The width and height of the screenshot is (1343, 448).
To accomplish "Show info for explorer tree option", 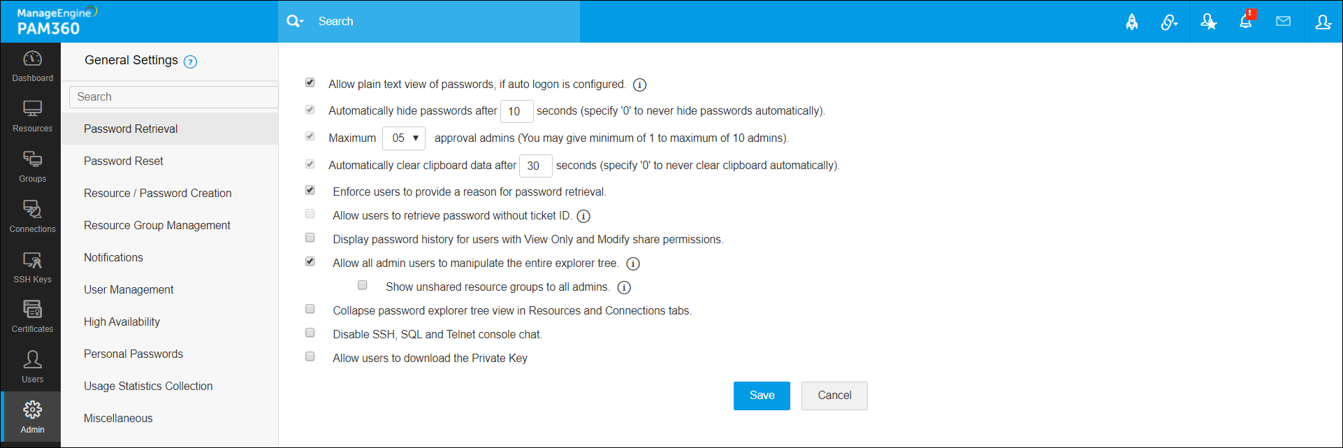I will point(633,264).
